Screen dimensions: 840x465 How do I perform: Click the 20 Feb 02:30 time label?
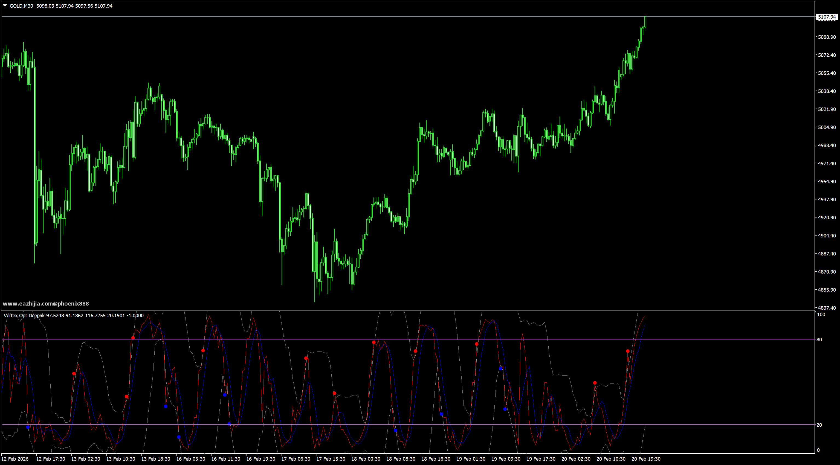point(576,459)
